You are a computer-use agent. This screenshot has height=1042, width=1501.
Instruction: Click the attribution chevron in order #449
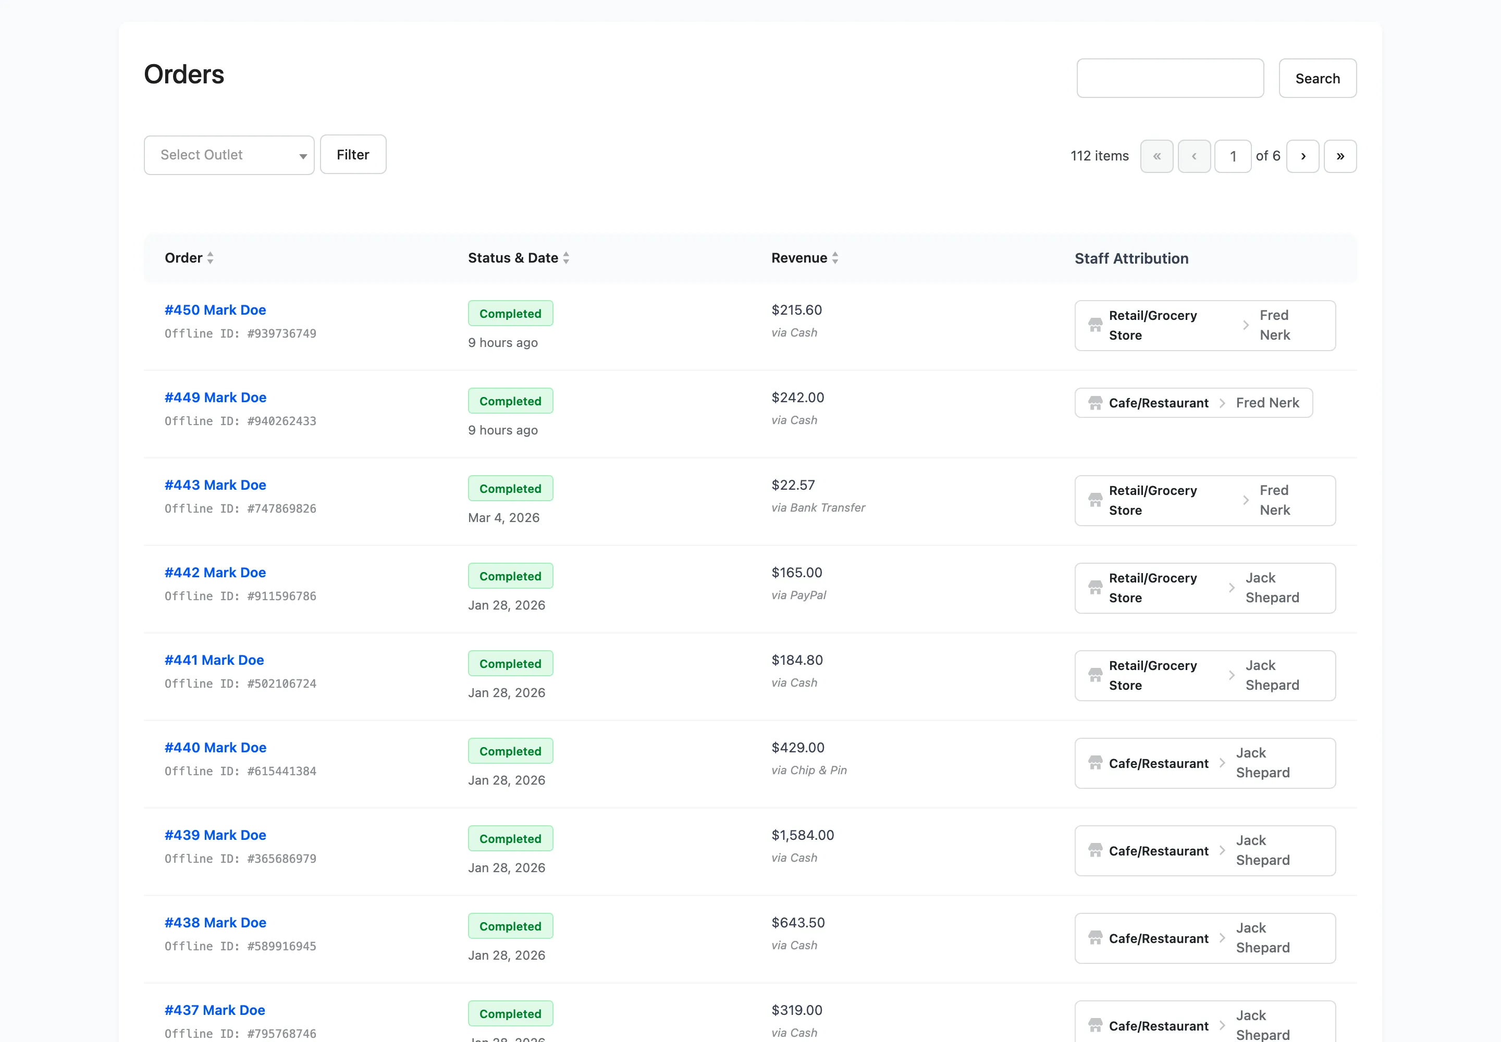(1222, 403)
